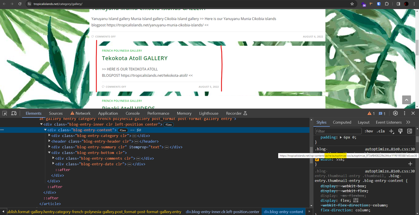Image resolution: width=419 pixels, height=215 pixels.
Task: Expand the blog-entry-category div node
Action: pos(49,136)
